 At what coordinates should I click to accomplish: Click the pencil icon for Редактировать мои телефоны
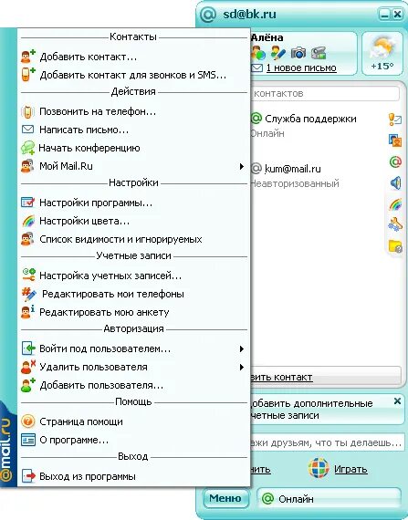point(29,294)
